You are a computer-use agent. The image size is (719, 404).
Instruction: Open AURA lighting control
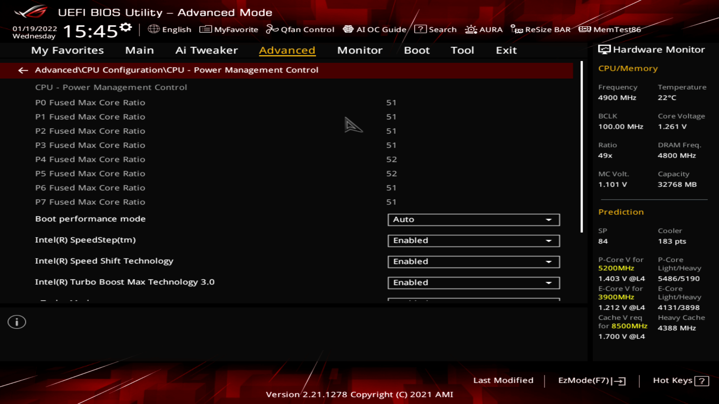484,29
